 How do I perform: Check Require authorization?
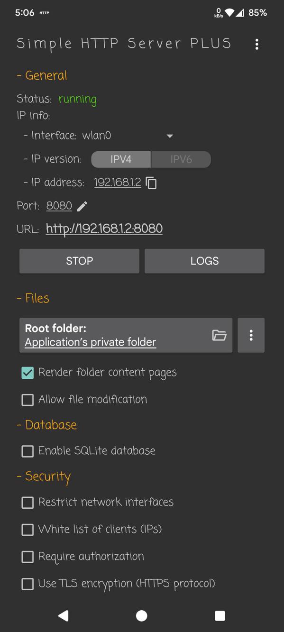[x=27, y=557]
